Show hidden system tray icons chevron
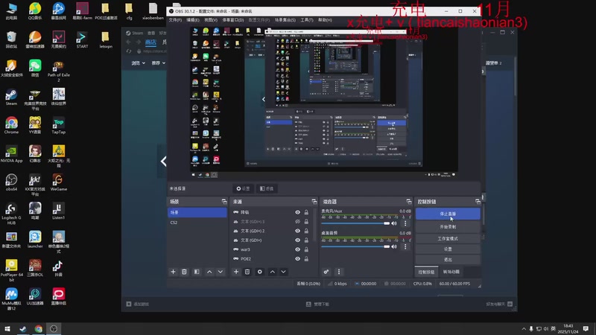Viewport: 596px width, 335px height. pyautogui.click(x=524, y=328)
